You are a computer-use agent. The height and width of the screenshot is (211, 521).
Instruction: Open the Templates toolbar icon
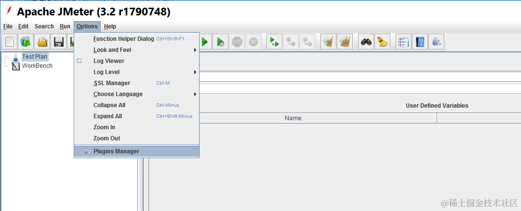pyautogui.click(x=26, y=42)
